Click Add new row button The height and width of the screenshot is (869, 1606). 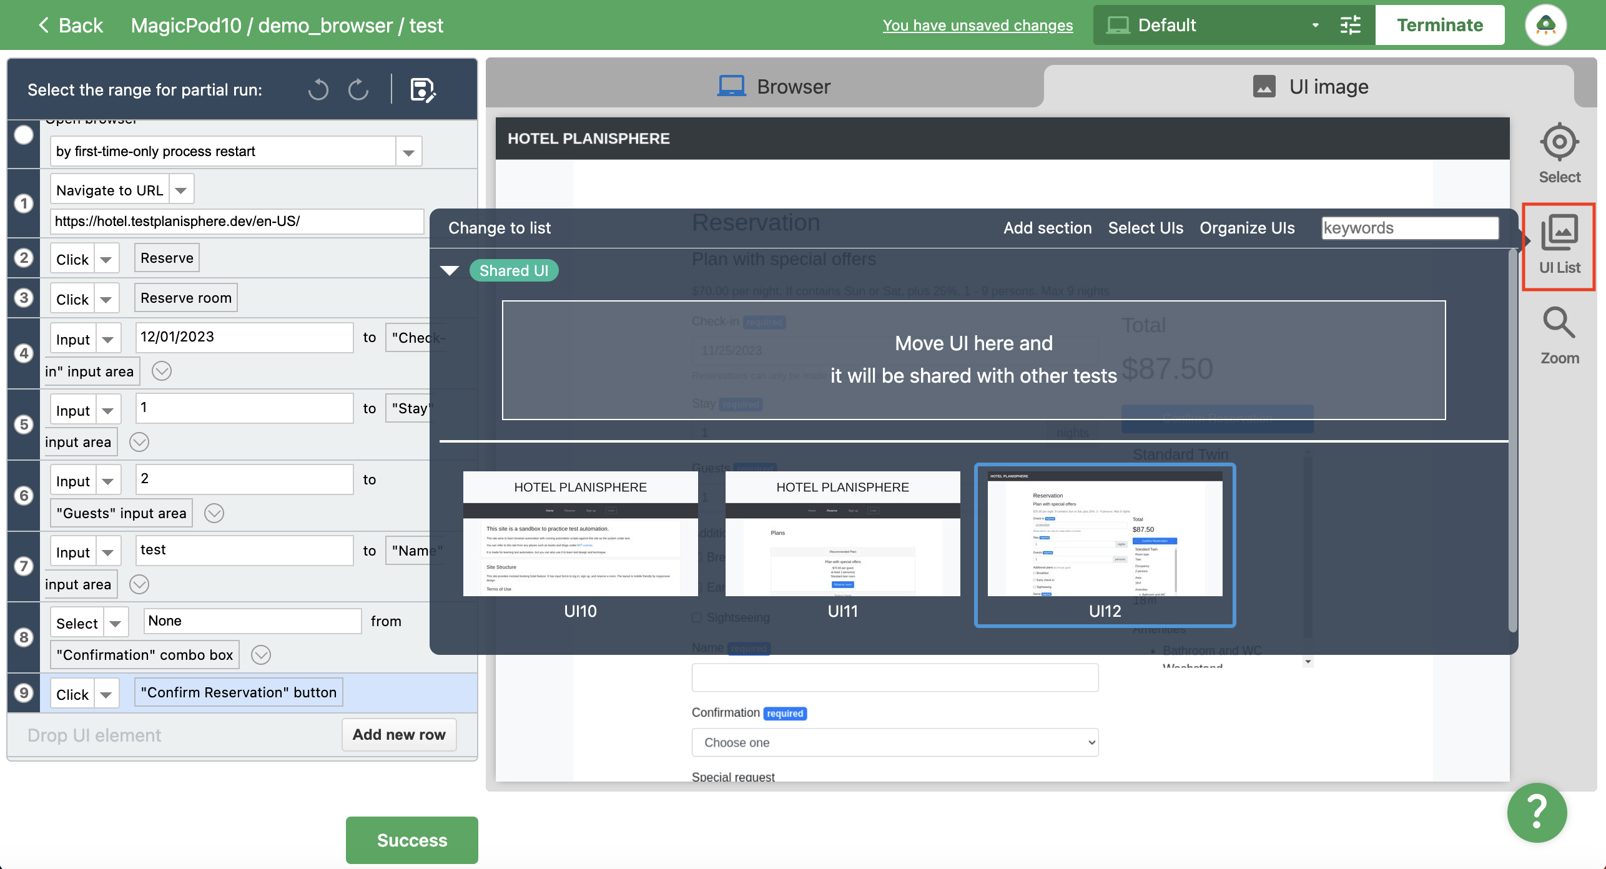pos(399,734)
